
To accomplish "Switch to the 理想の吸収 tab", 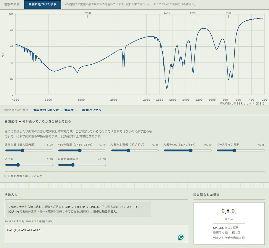I will 12,4.
